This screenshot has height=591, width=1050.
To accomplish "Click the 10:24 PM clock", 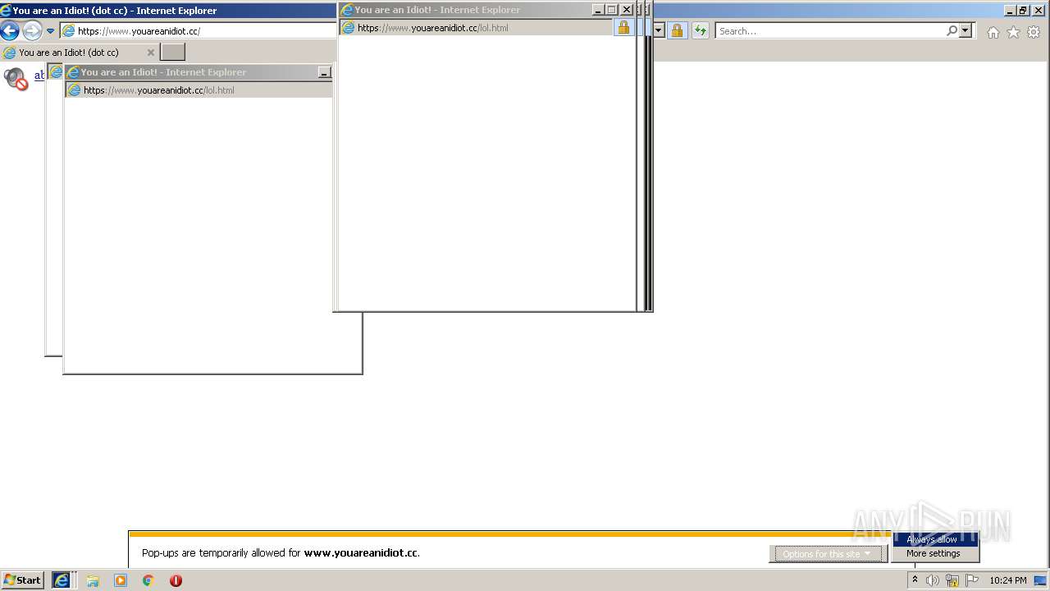I will pos(1007,580).
